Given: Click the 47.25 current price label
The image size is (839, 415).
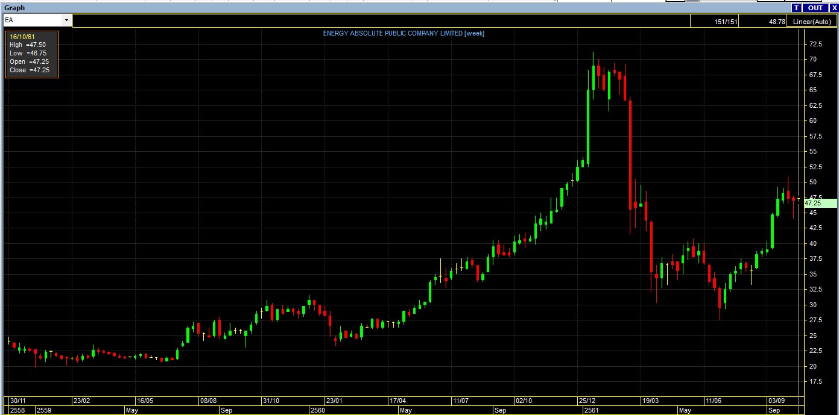Looking at the screenshot, I should pyautogui.click(x=820, y=204).
